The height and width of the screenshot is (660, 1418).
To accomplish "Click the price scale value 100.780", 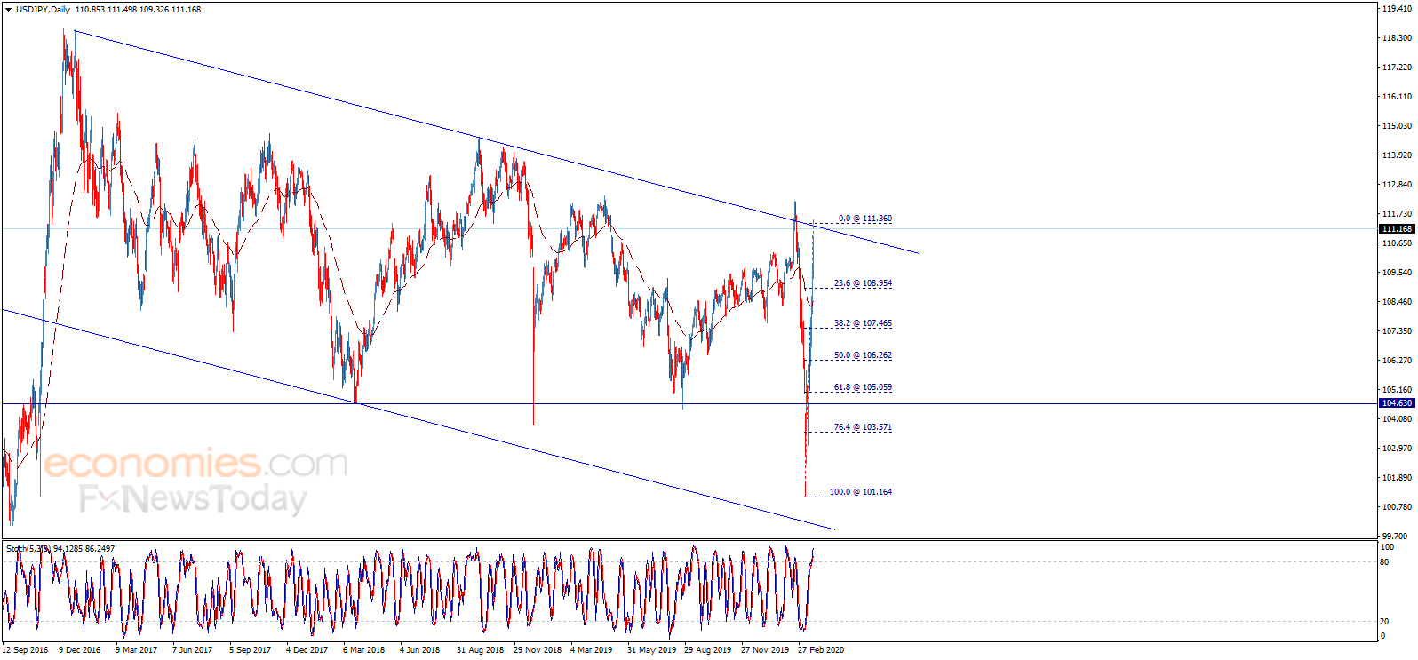I will pyautogui.click(x=1397, y=507).
